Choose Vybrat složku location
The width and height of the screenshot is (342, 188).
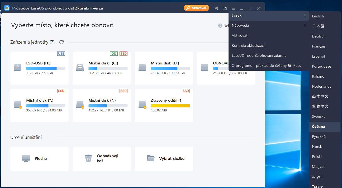[164, 159]
